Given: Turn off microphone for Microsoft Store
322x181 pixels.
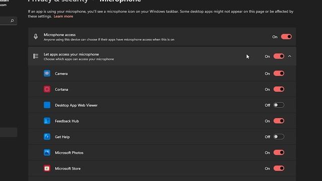Looking at the screenshot, I should pyautogui.click(x=279, y=168).
